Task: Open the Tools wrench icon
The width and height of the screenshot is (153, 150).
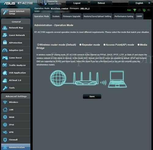Action: [5, 88]
